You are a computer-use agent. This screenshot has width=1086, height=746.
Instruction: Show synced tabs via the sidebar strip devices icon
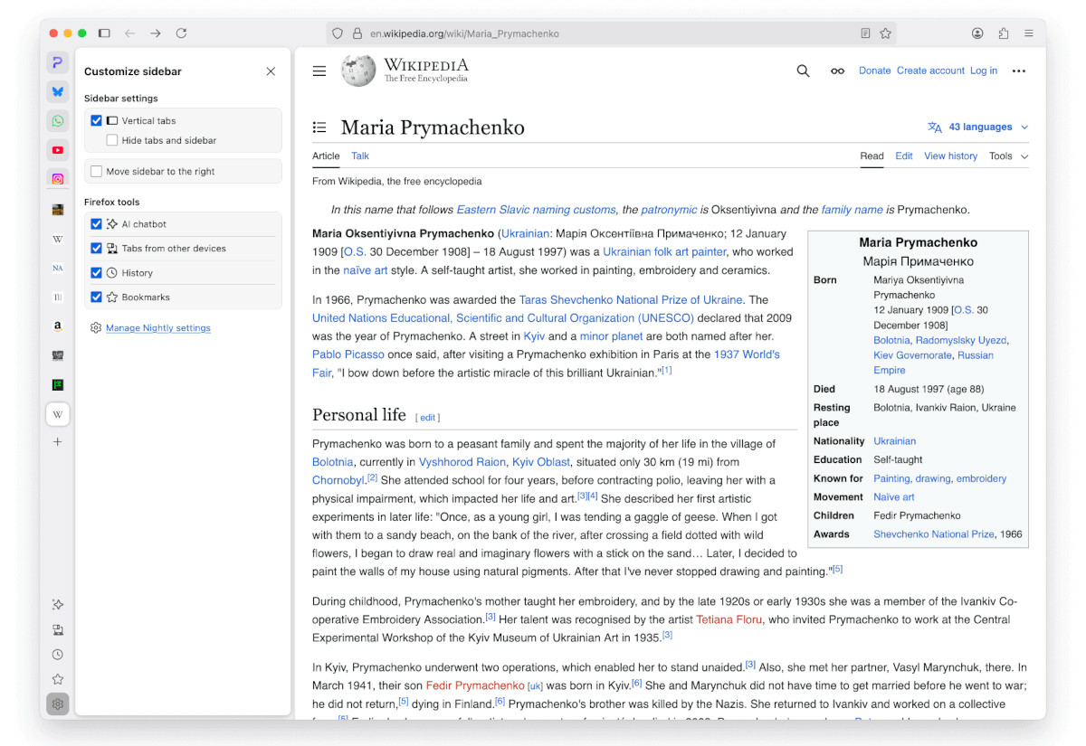tap(58, 630)
